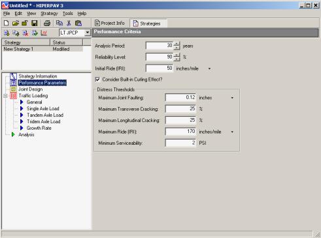Screen dimensions: 321x238
Task: Click the Save floppy disk icon
Action: pos(35,23)
